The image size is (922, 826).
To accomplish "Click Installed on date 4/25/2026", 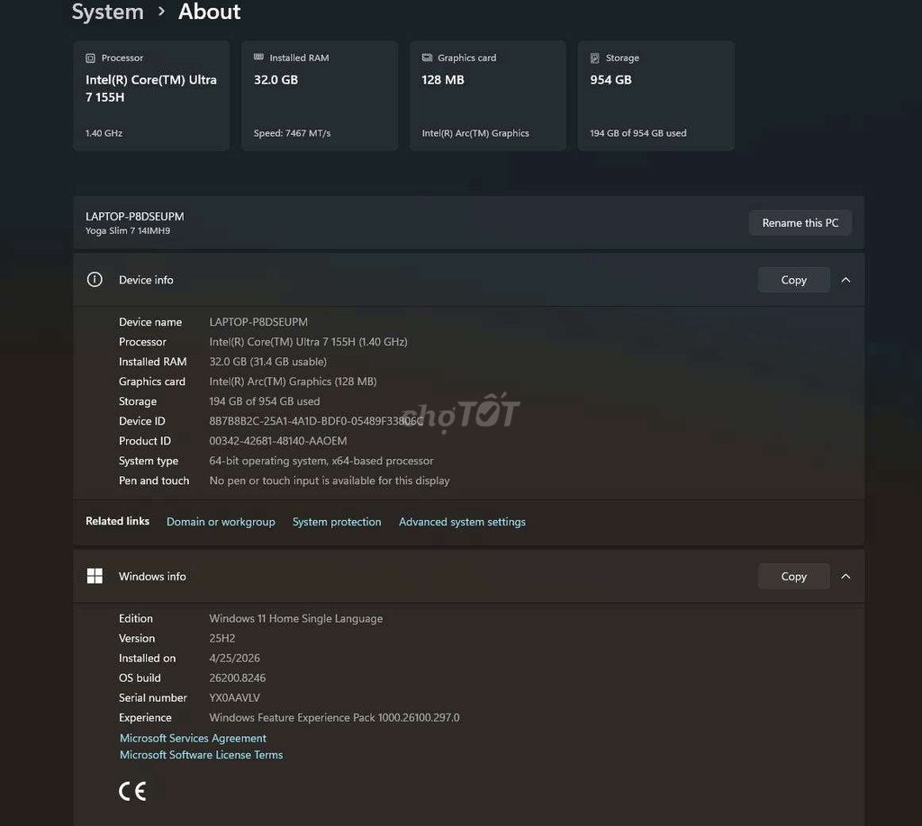I will point(235,659).
